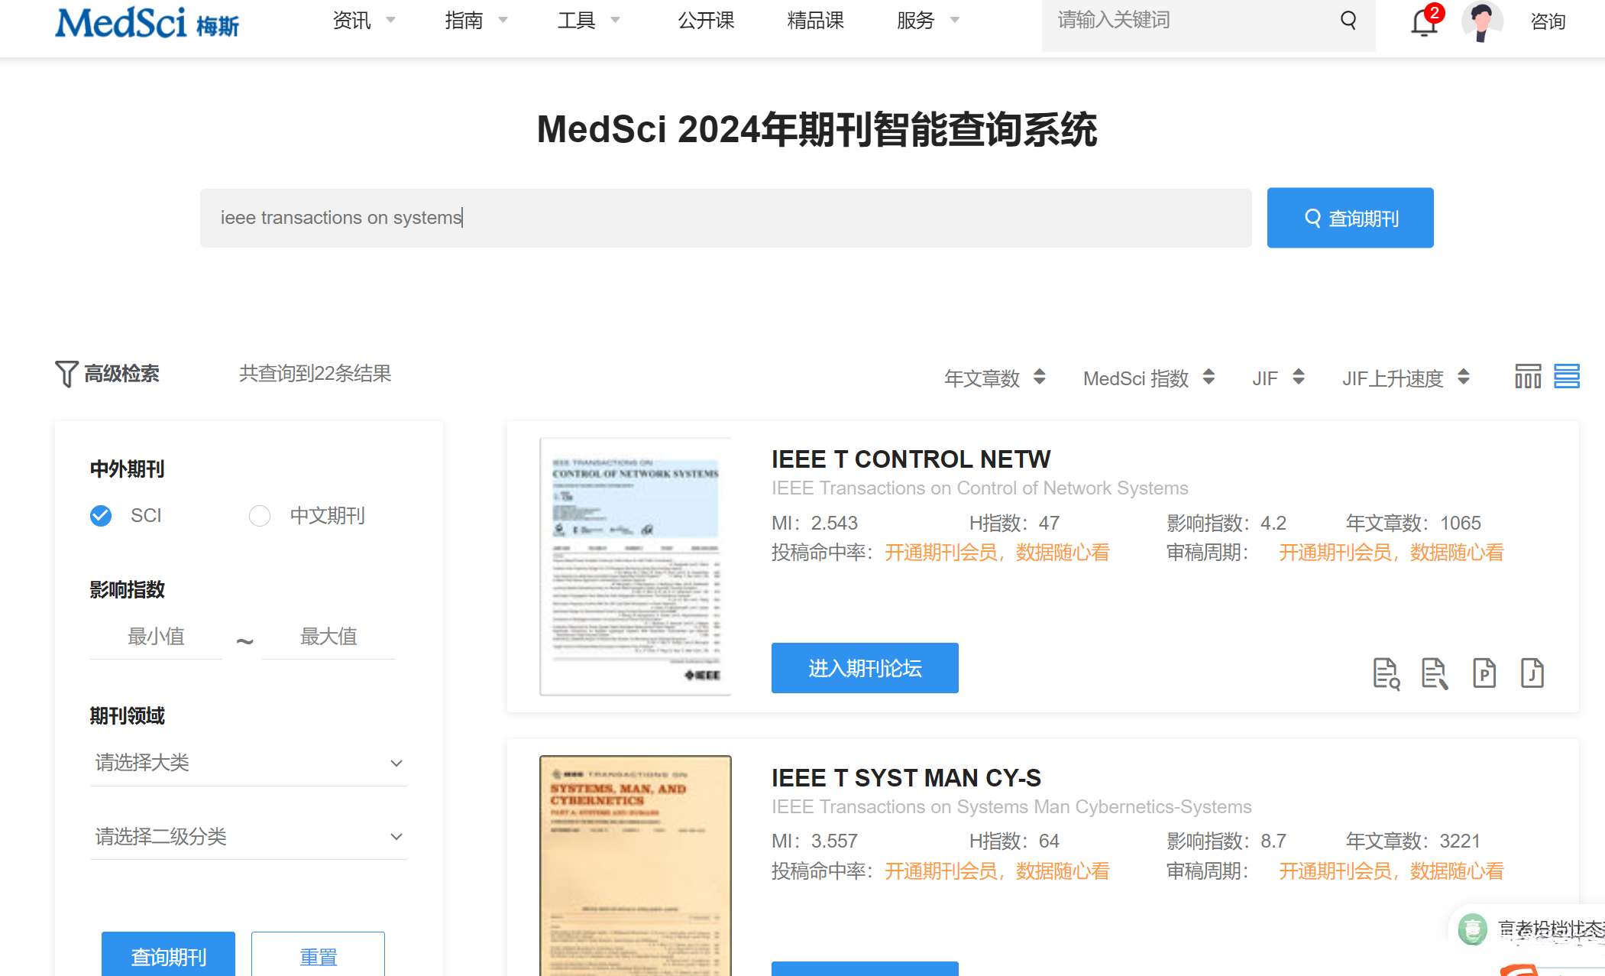Click the 查询期刊 search button
The image size is (1605, 976).
point(1349,218)
